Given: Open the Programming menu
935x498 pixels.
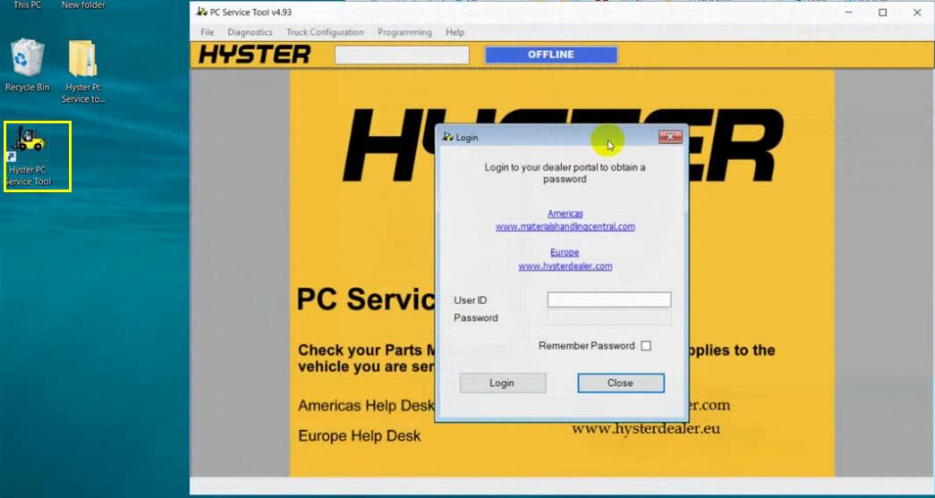Looking at the screenshot, I should (404, 32).
